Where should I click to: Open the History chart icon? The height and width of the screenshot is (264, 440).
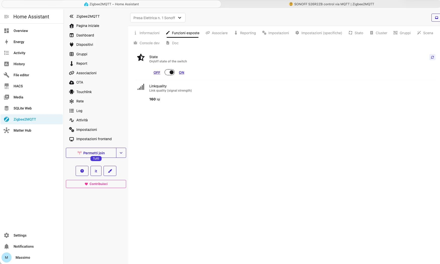click(x=7, y=64)
